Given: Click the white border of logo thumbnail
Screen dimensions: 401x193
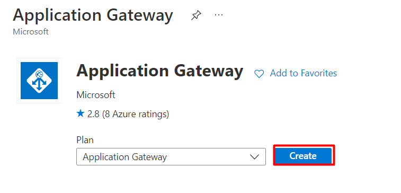Looking at the screenshot, I should coord(19,81).
